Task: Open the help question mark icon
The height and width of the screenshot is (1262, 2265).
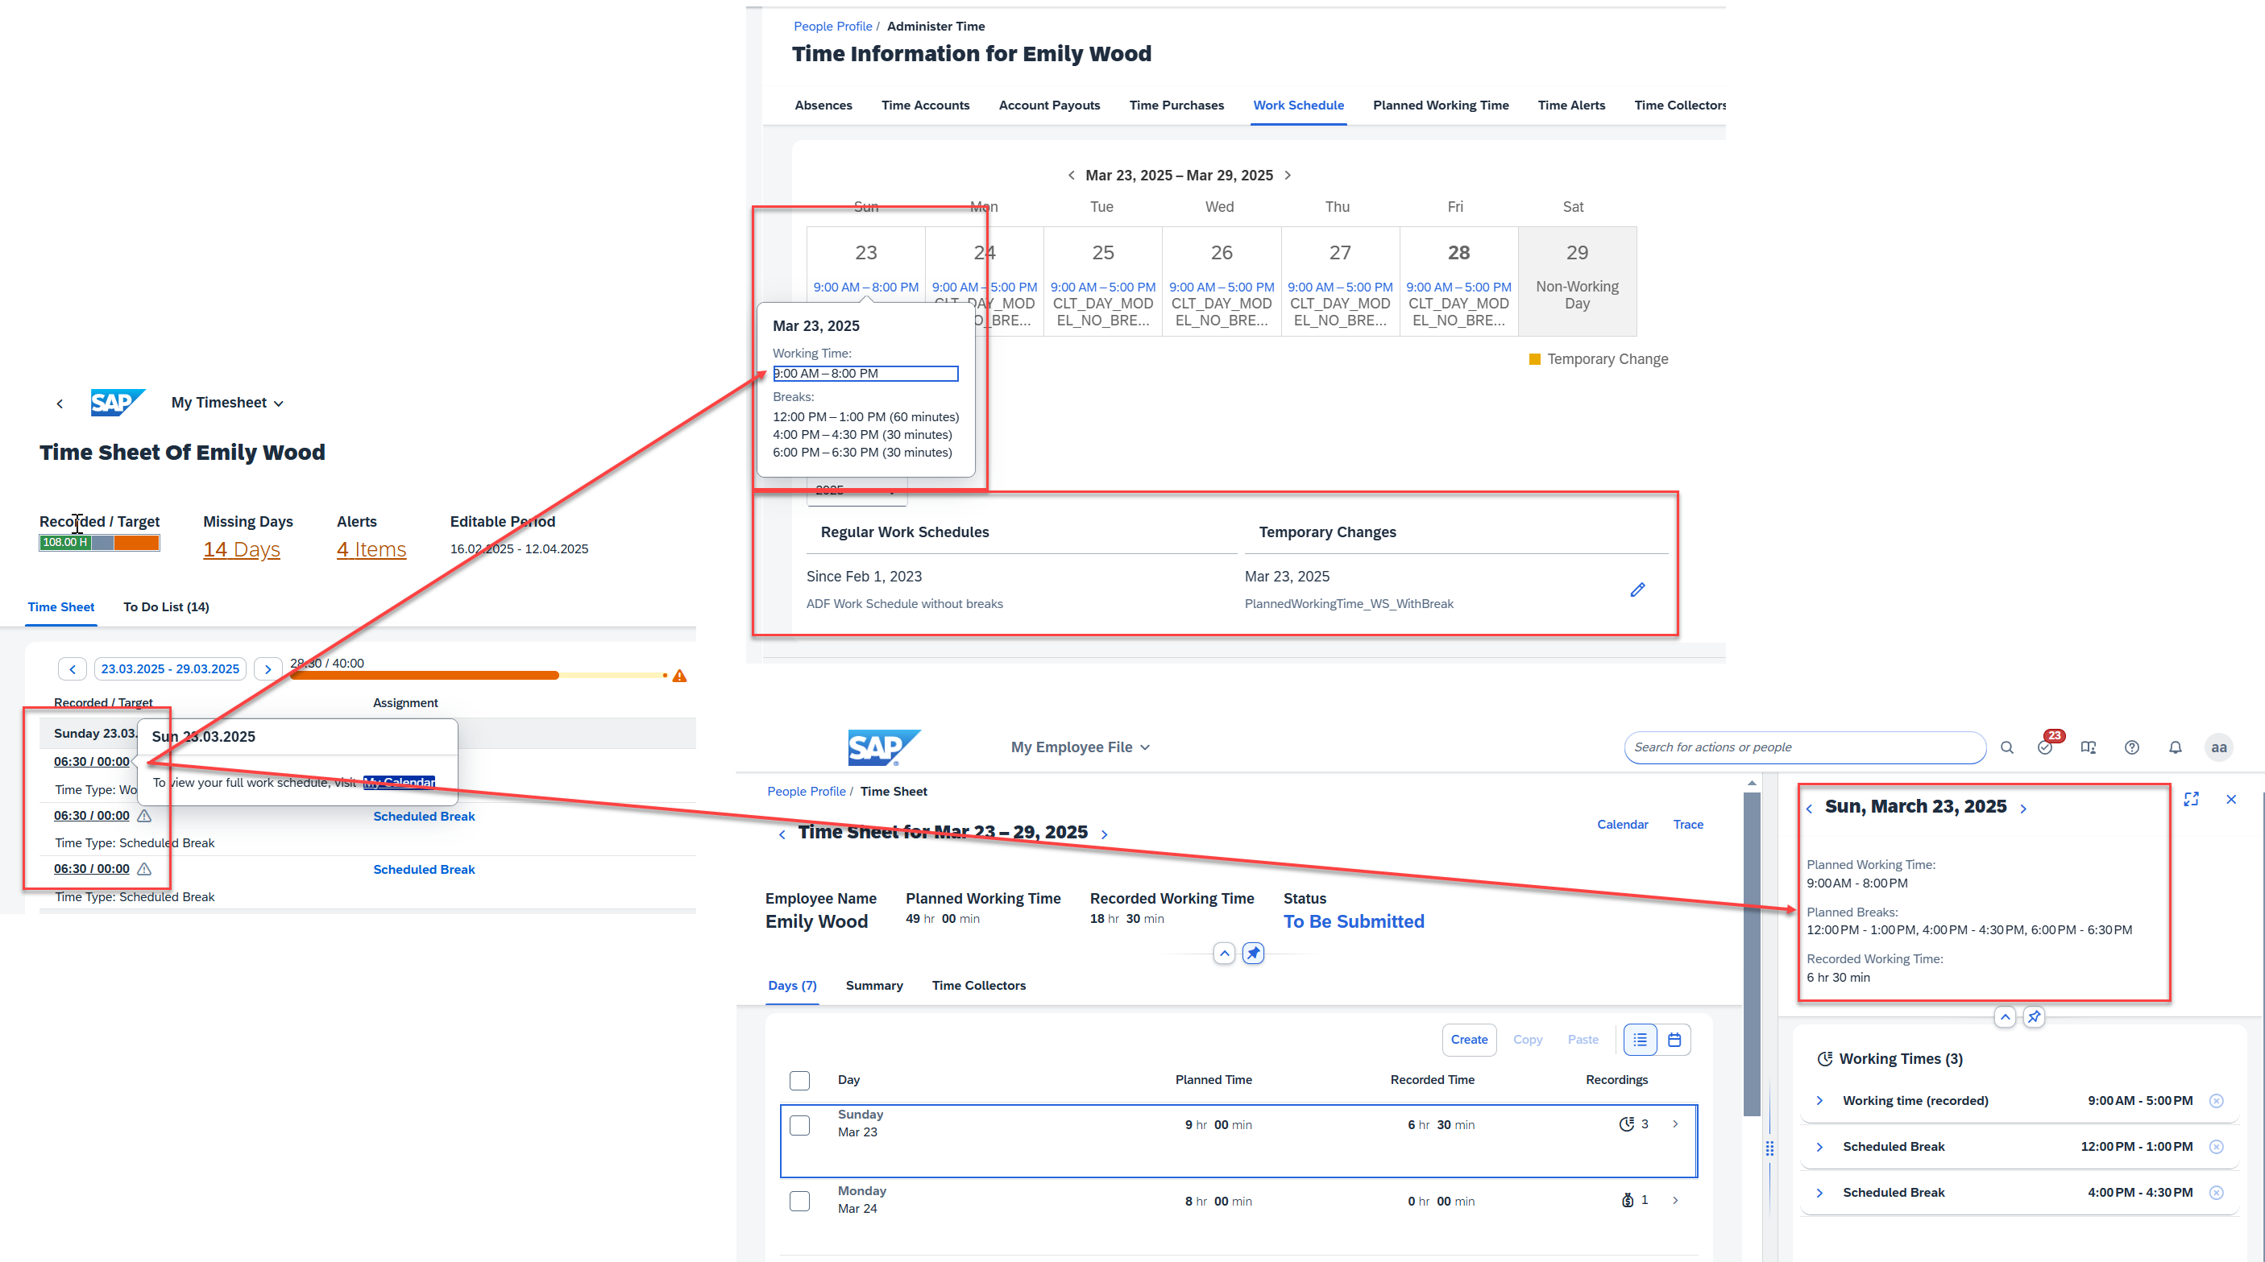Action: pyautogui.click(x=2132, y=747)
